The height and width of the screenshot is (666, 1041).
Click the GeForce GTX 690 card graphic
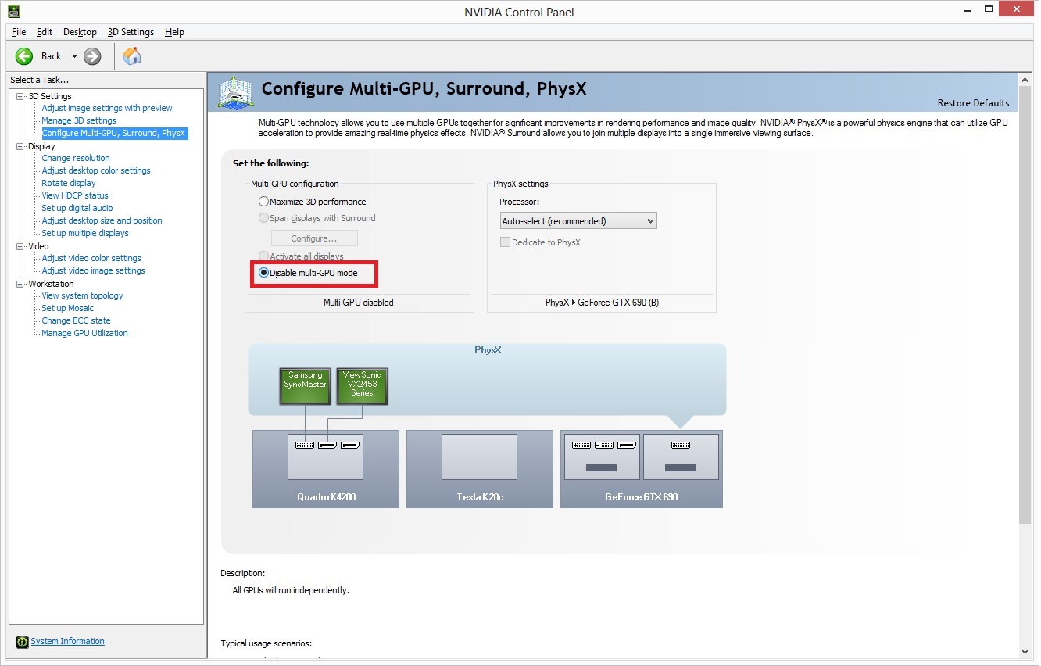tap(641, 468)
